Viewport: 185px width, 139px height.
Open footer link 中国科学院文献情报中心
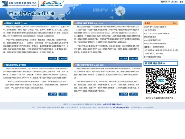112,104
